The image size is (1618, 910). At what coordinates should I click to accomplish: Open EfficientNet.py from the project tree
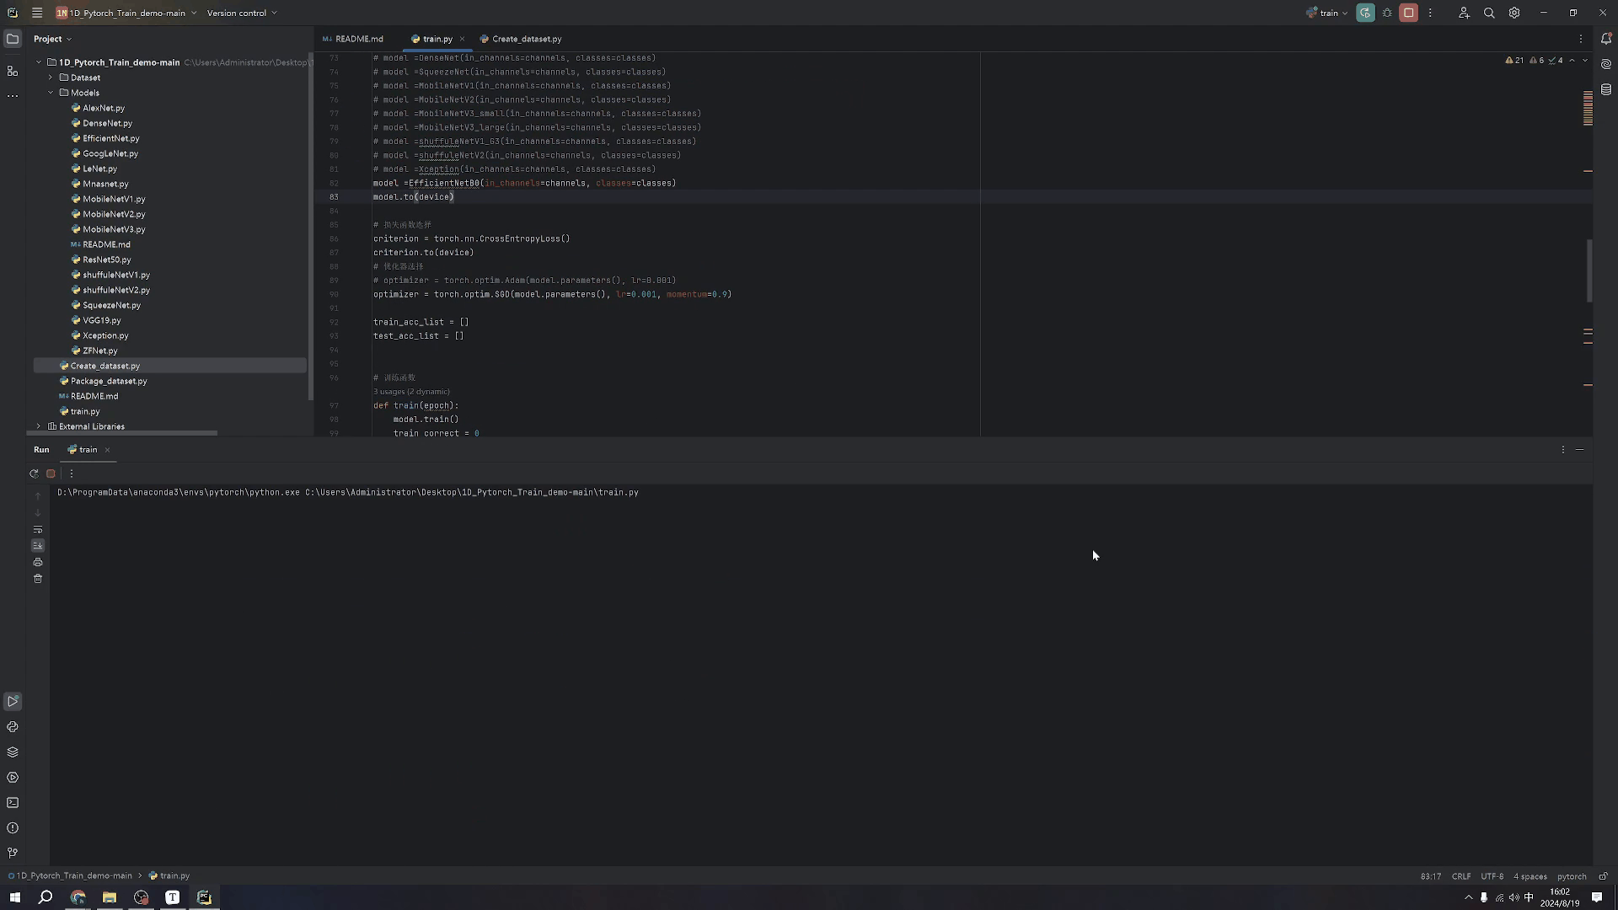[110, 138]
